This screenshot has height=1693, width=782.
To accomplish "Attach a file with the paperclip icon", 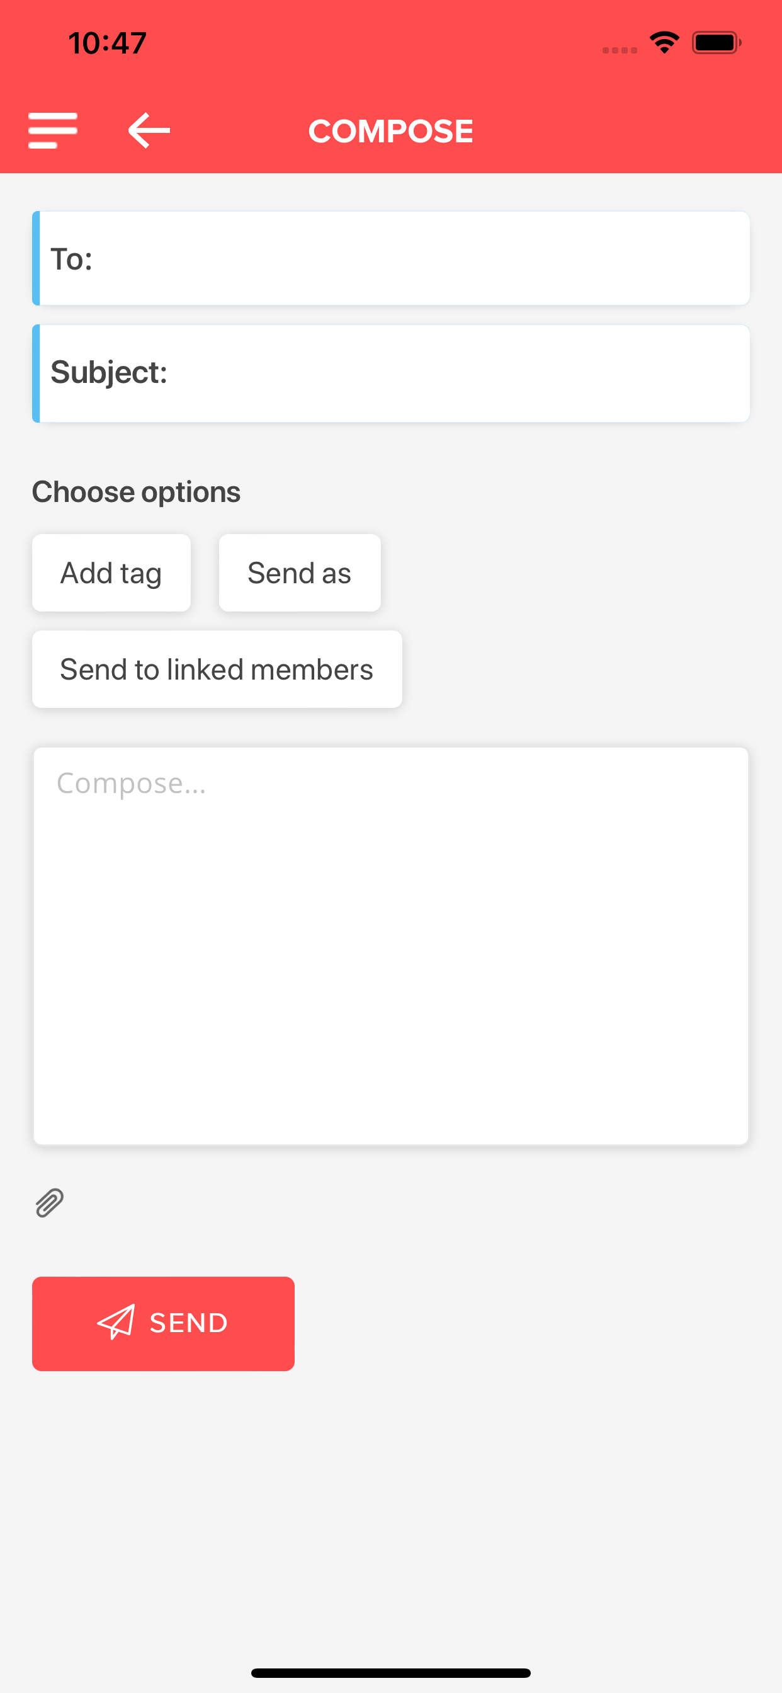I will pyautogui.click(x=49, y=1203).
